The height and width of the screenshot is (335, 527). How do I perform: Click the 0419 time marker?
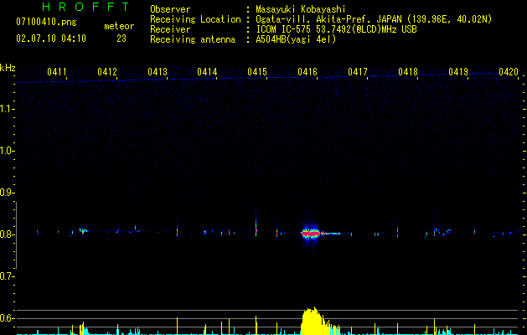pos(458,72)
